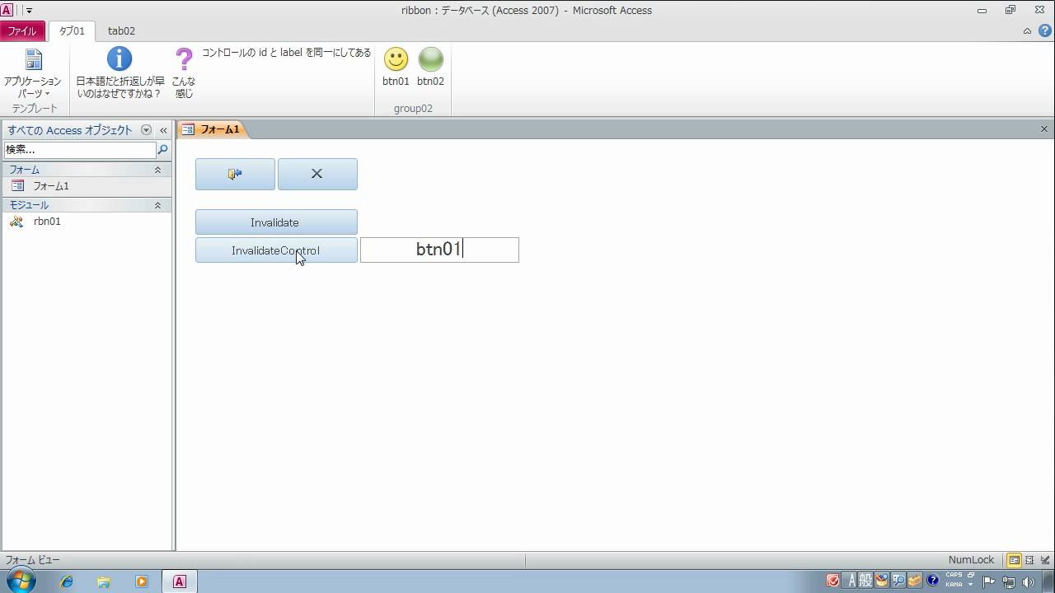Restore the language bar

971,576
